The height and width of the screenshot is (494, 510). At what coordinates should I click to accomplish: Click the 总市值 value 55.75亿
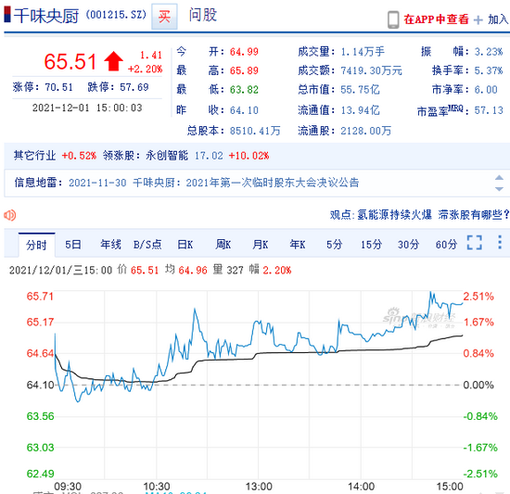[360, 89]
